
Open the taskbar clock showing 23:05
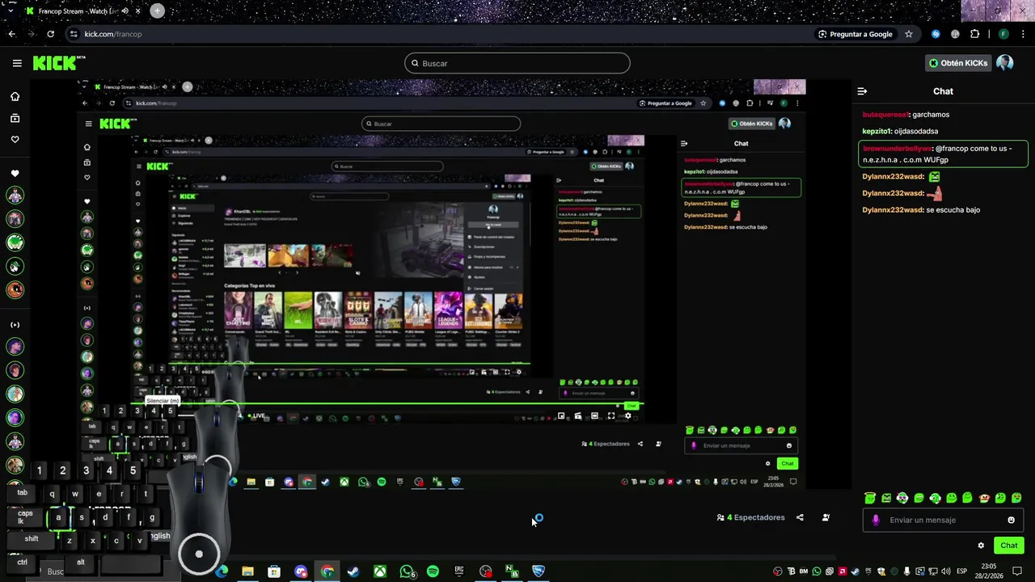(x=988, y=571)
